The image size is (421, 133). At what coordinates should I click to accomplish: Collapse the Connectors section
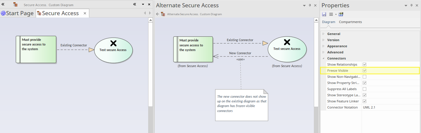pyautogui.click(x=324, y=58)
